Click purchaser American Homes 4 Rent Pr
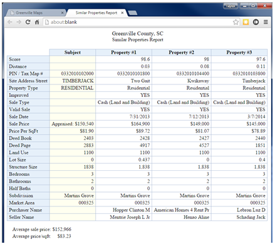Screen dimensions: 275x244 tap(182, 210)
